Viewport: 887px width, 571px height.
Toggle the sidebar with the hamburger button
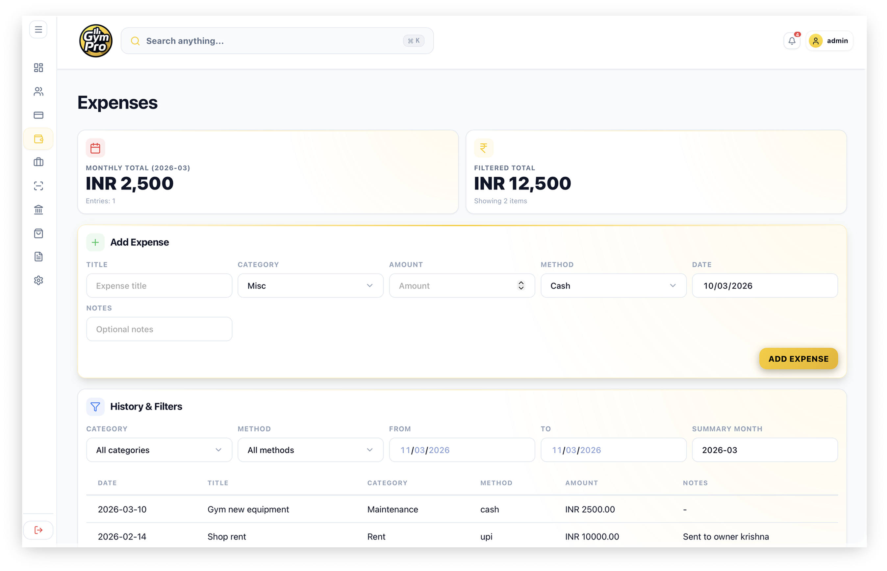click(x=38, y=29)
